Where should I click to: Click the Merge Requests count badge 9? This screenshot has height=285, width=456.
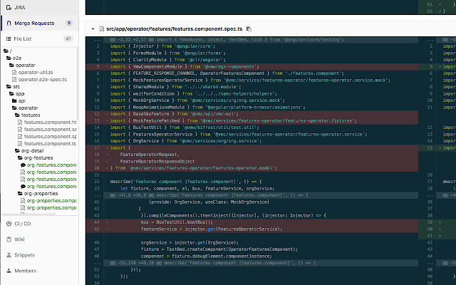tap(69, 23)
